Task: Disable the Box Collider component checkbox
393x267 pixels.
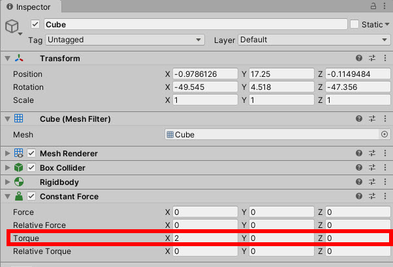Action: click(31, 167)
